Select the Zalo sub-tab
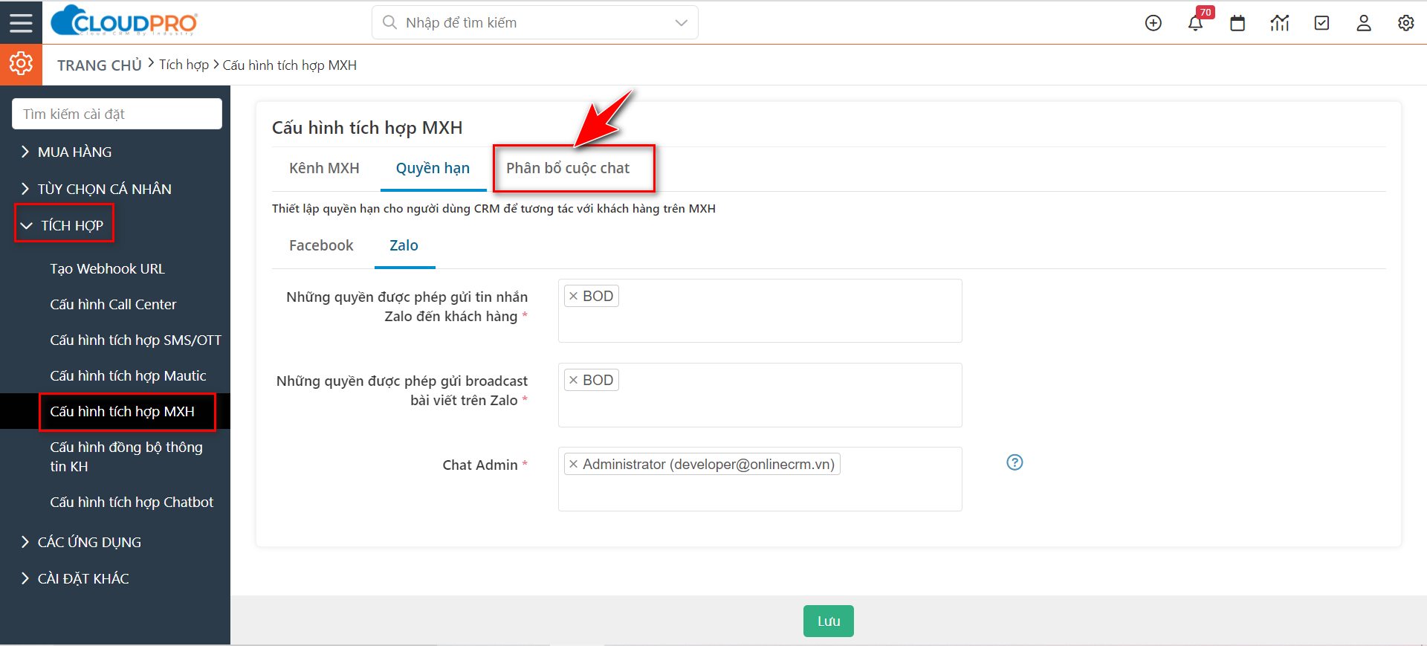 (404, 245)
